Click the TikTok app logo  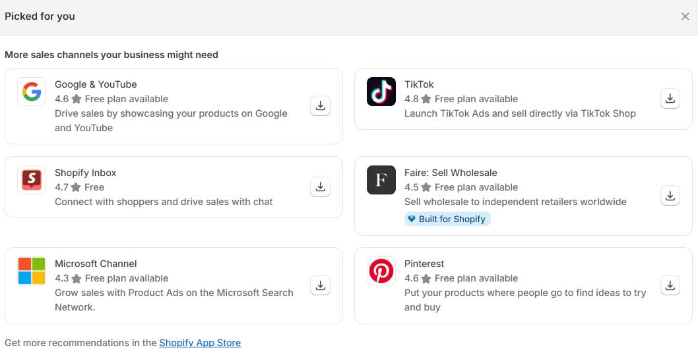click(x=381, y=92)
